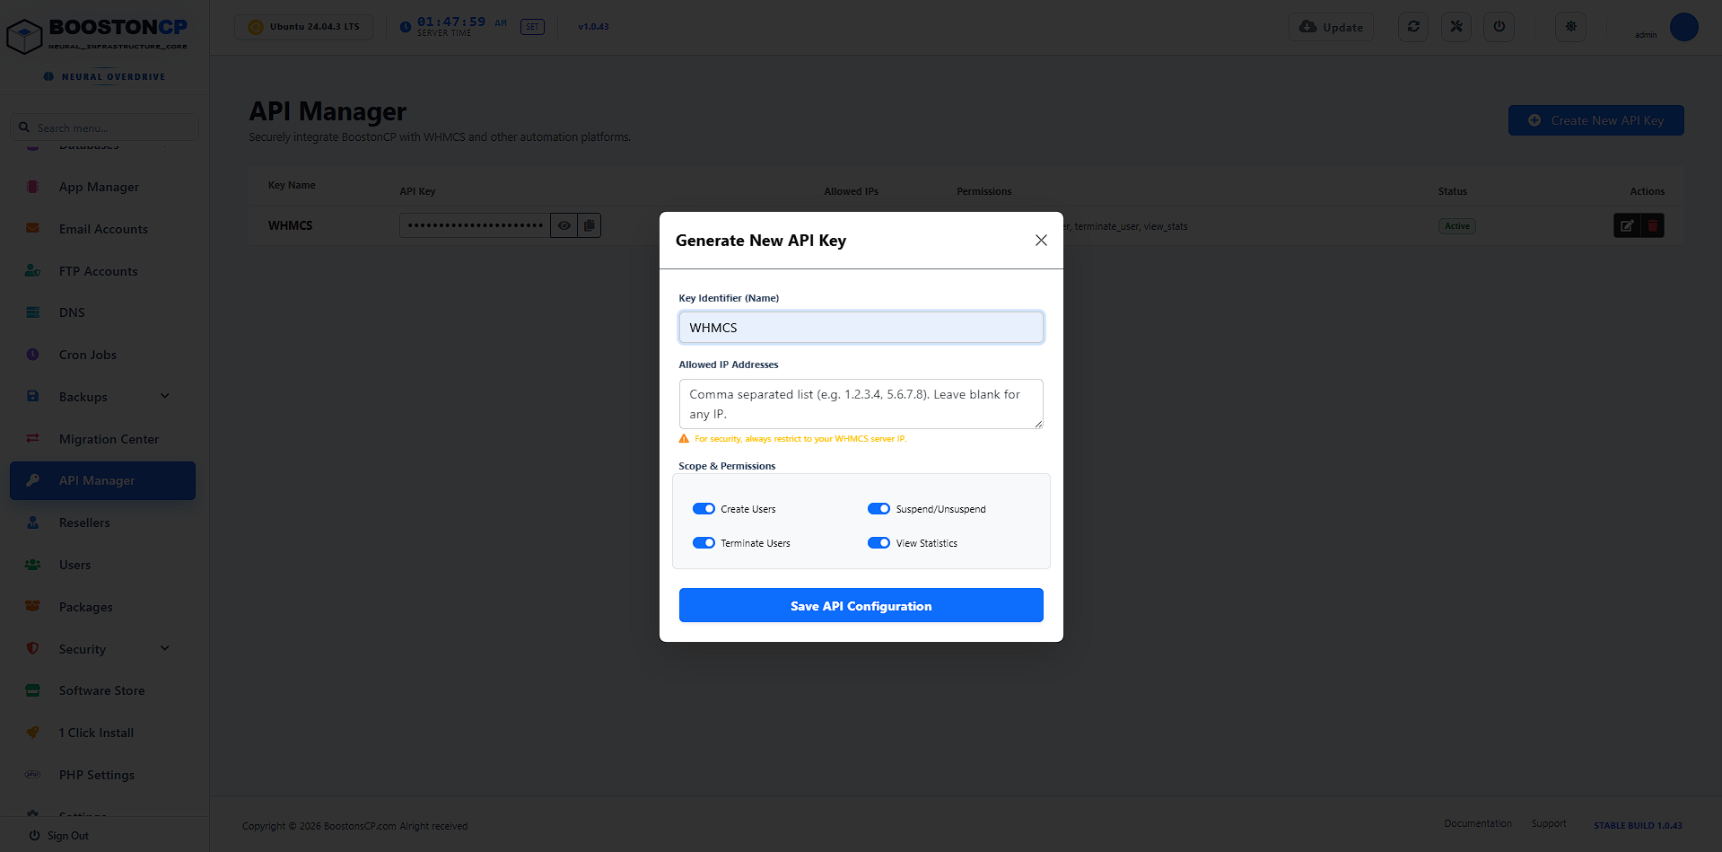Toggle the View Statistics permission switch
This screenshot has height=852, width=1722.
(878, 543)
